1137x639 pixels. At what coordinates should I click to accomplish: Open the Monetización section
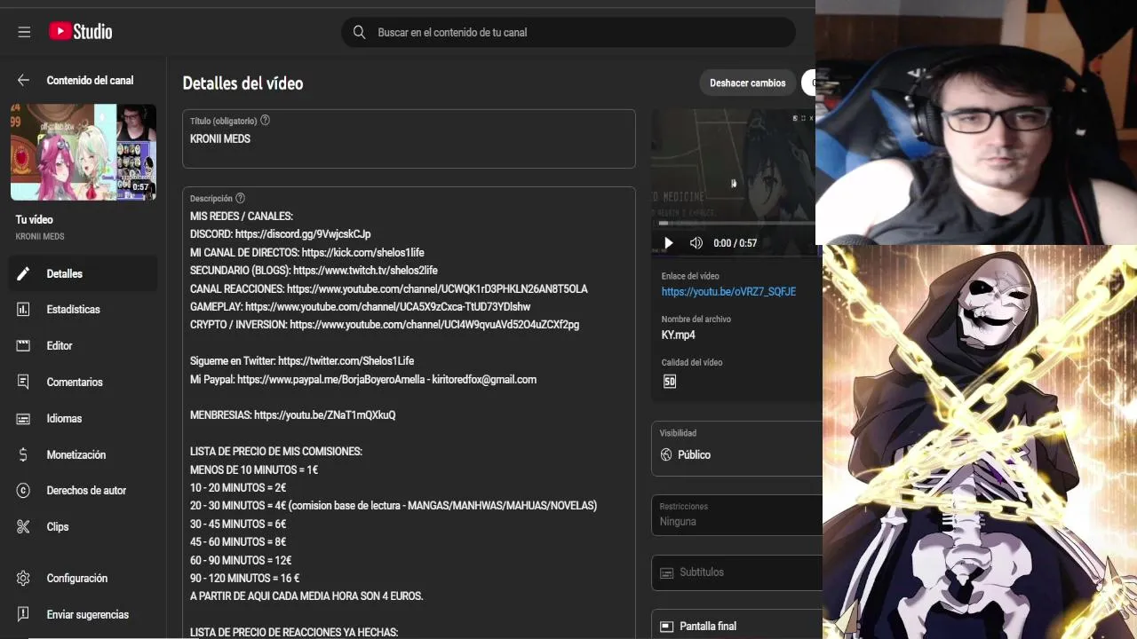(x=83, y=454)
